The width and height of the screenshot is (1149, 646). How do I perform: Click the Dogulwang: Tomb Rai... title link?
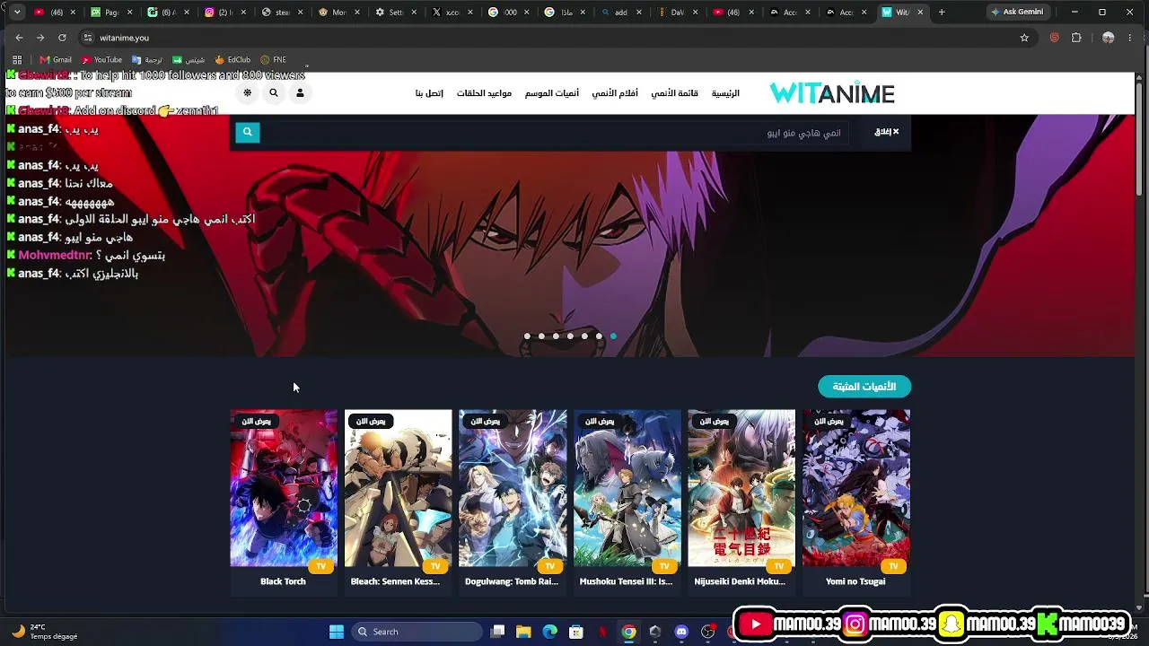(x=512, y=581)
